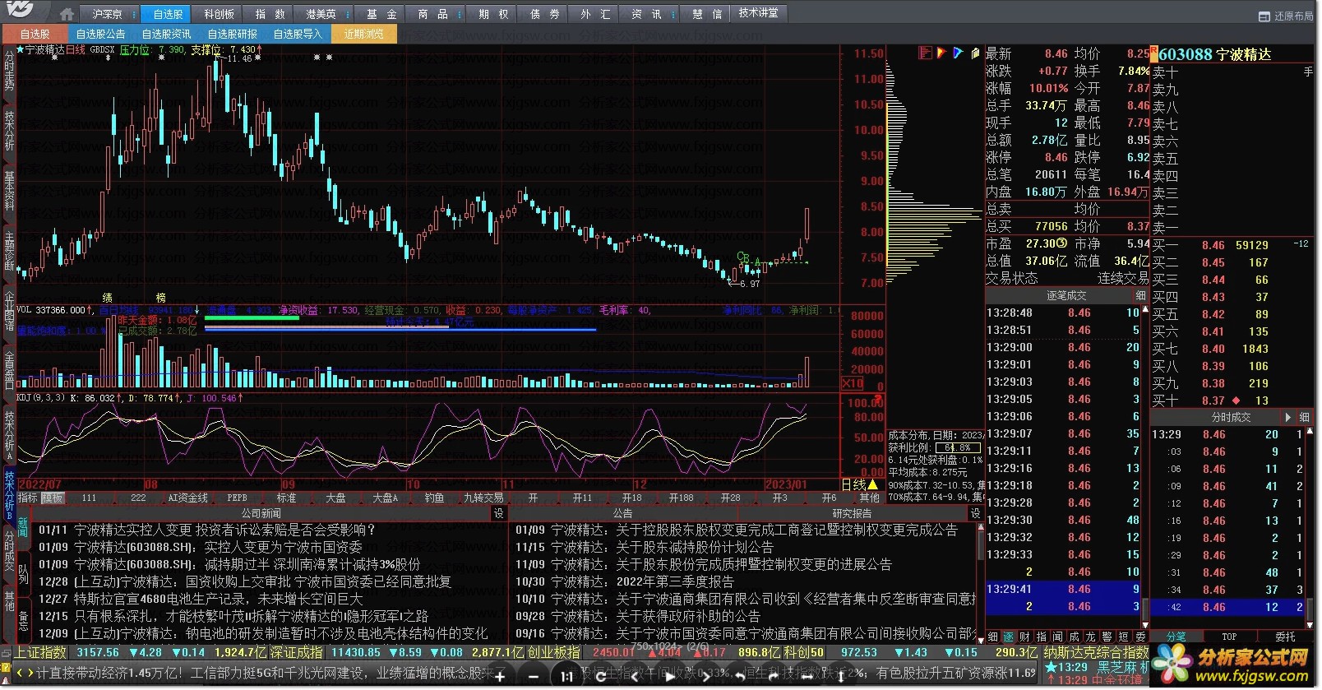The width and height of the screenshot is (1322, 690).
Task: Expand the arrow beside 分时成交 header
Action: pyautogui.click(x=1287, y=418)
